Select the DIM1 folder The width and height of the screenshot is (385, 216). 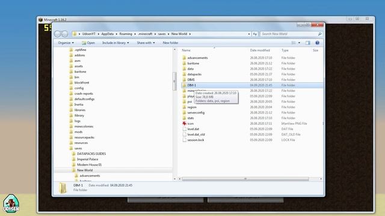click(191, 80)
